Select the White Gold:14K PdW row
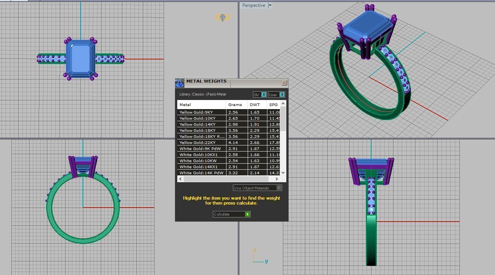This screenshot has width=495, height=275. (229, 173)
